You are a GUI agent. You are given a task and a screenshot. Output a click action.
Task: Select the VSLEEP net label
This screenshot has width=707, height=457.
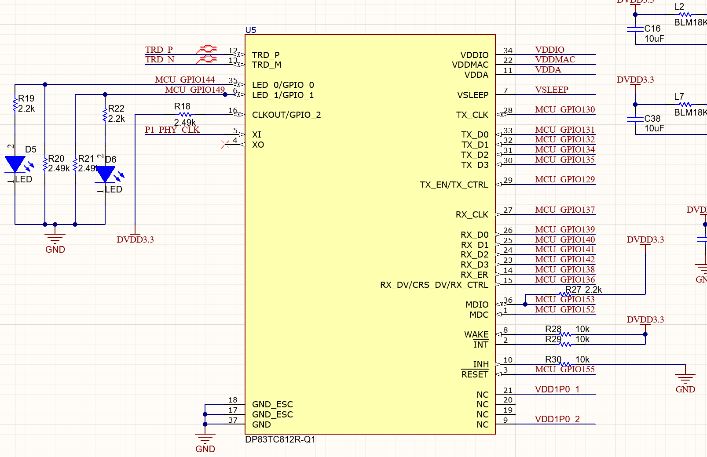click(552, 90)
